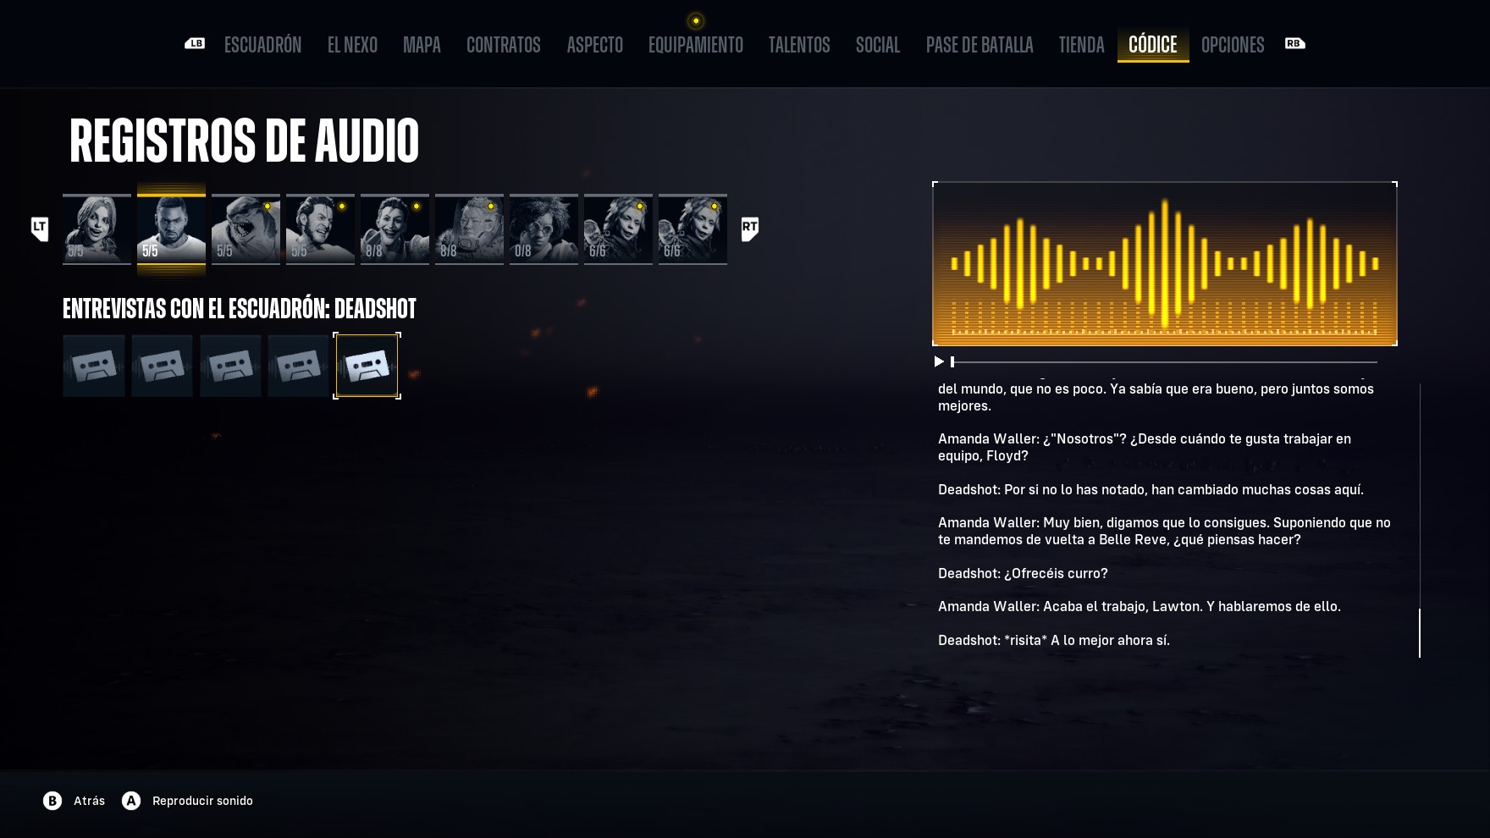Select the CÓDICE tab
1490x838 pixels.
click(1153, 45)
